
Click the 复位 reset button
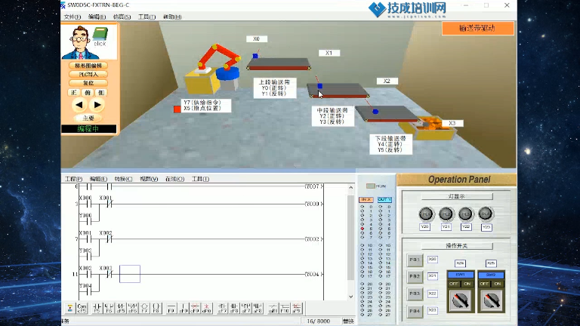point(88,83)
